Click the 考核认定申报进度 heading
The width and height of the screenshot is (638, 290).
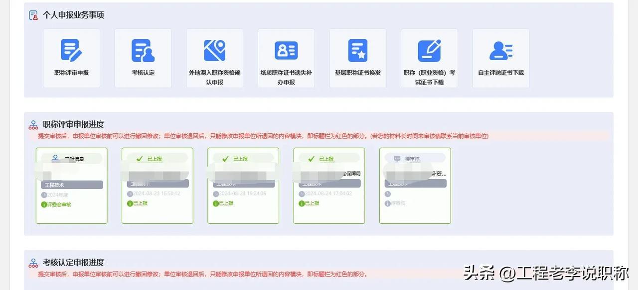coord(73,263)
